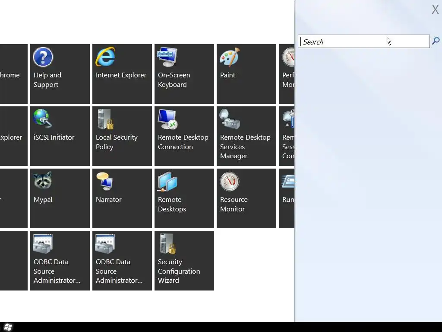Image resolution: width=442 pixels, height=332 pixels.
Task: Open the partially visible Explorer tile
Action: pos(13,136)
